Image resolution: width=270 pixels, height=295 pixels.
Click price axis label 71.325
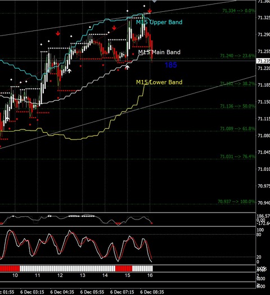pyautogui.click(x=264, y=17)
